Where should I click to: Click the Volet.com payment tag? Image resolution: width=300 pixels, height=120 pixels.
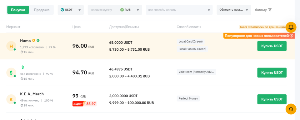coord(196,72)
